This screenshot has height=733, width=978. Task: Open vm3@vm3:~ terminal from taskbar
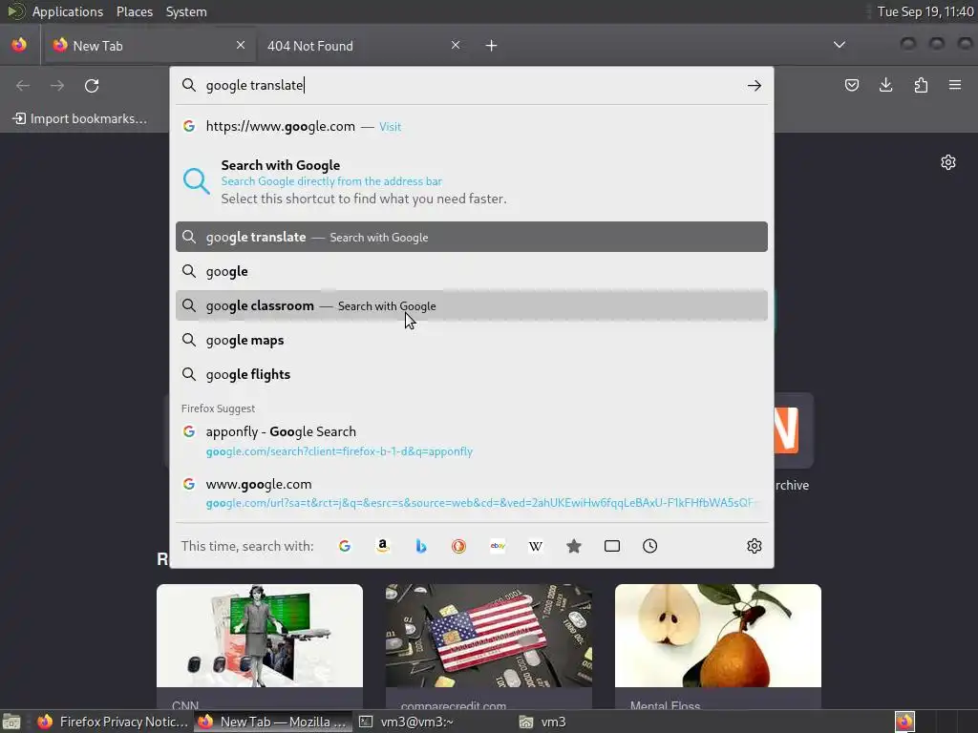(x=431, y=722)
